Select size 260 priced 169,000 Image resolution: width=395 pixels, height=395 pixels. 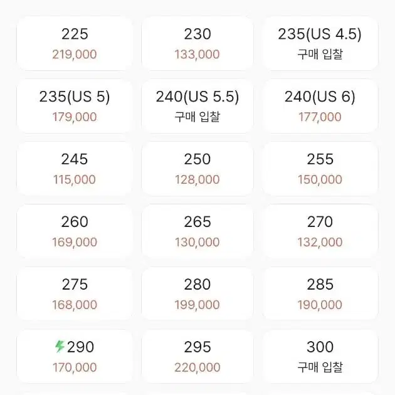75,231
